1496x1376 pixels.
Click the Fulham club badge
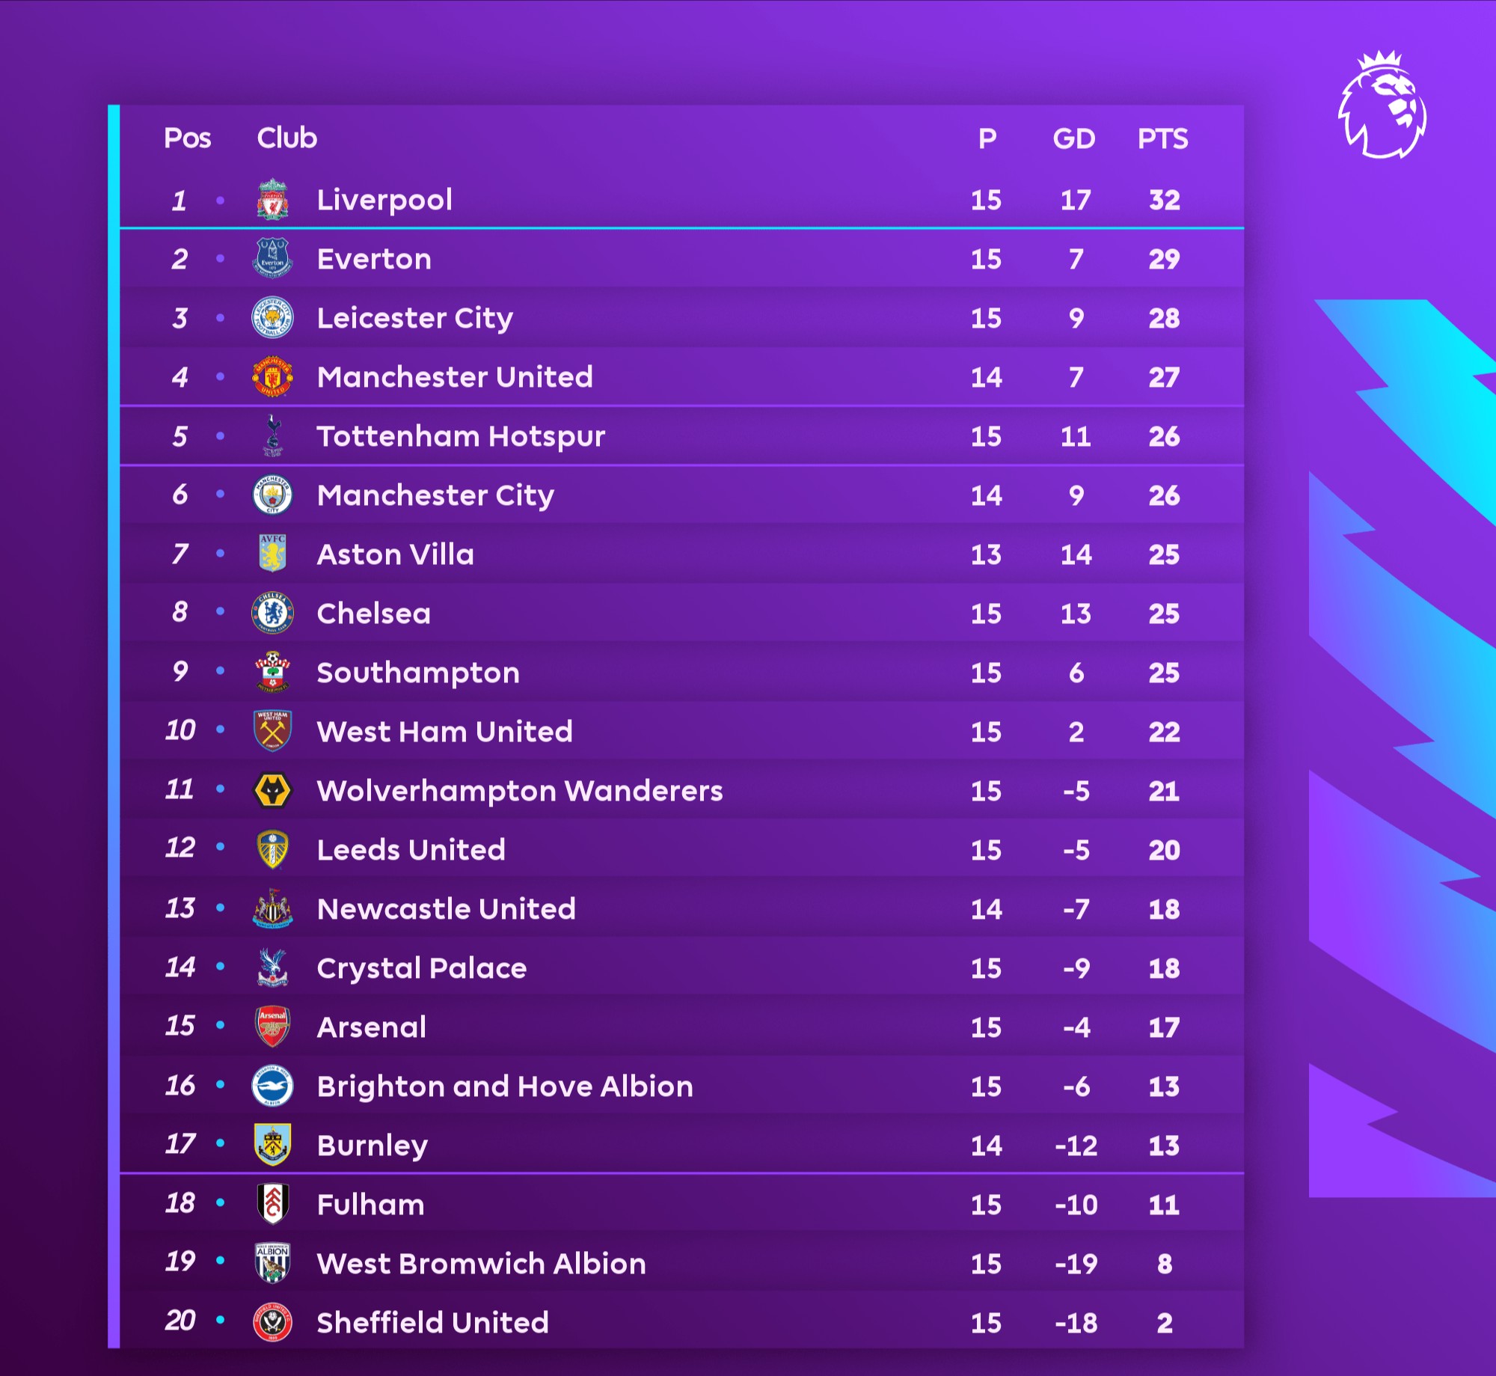pyautogui.click(x=272, y=1203)
